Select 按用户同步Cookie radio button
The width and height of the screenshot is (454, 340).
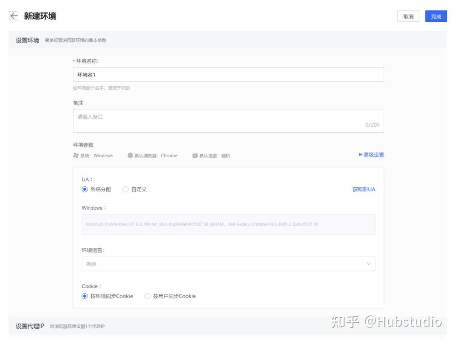(x=147, y=296)
